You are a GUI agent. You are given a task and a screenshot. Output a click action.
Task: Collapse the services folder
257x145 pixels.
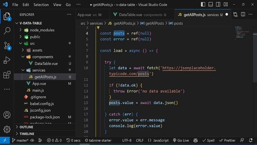click(23, 70)
